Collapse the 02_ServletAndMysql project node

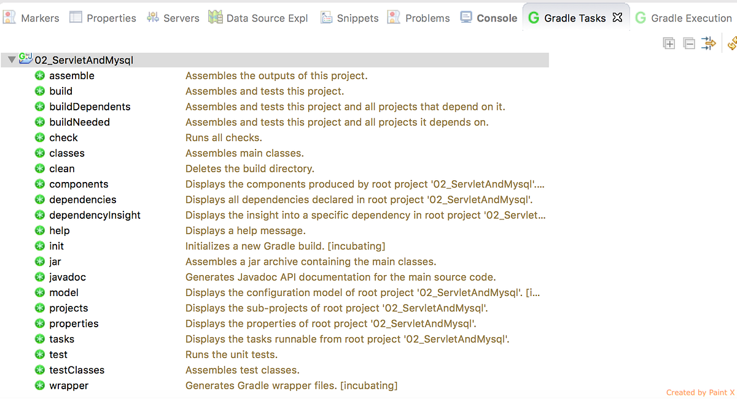point(10,59)
